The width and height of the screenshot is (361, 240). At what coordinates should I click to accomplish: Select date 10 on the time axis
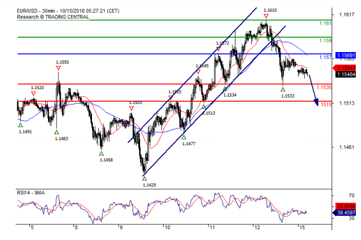coord(165,228)
